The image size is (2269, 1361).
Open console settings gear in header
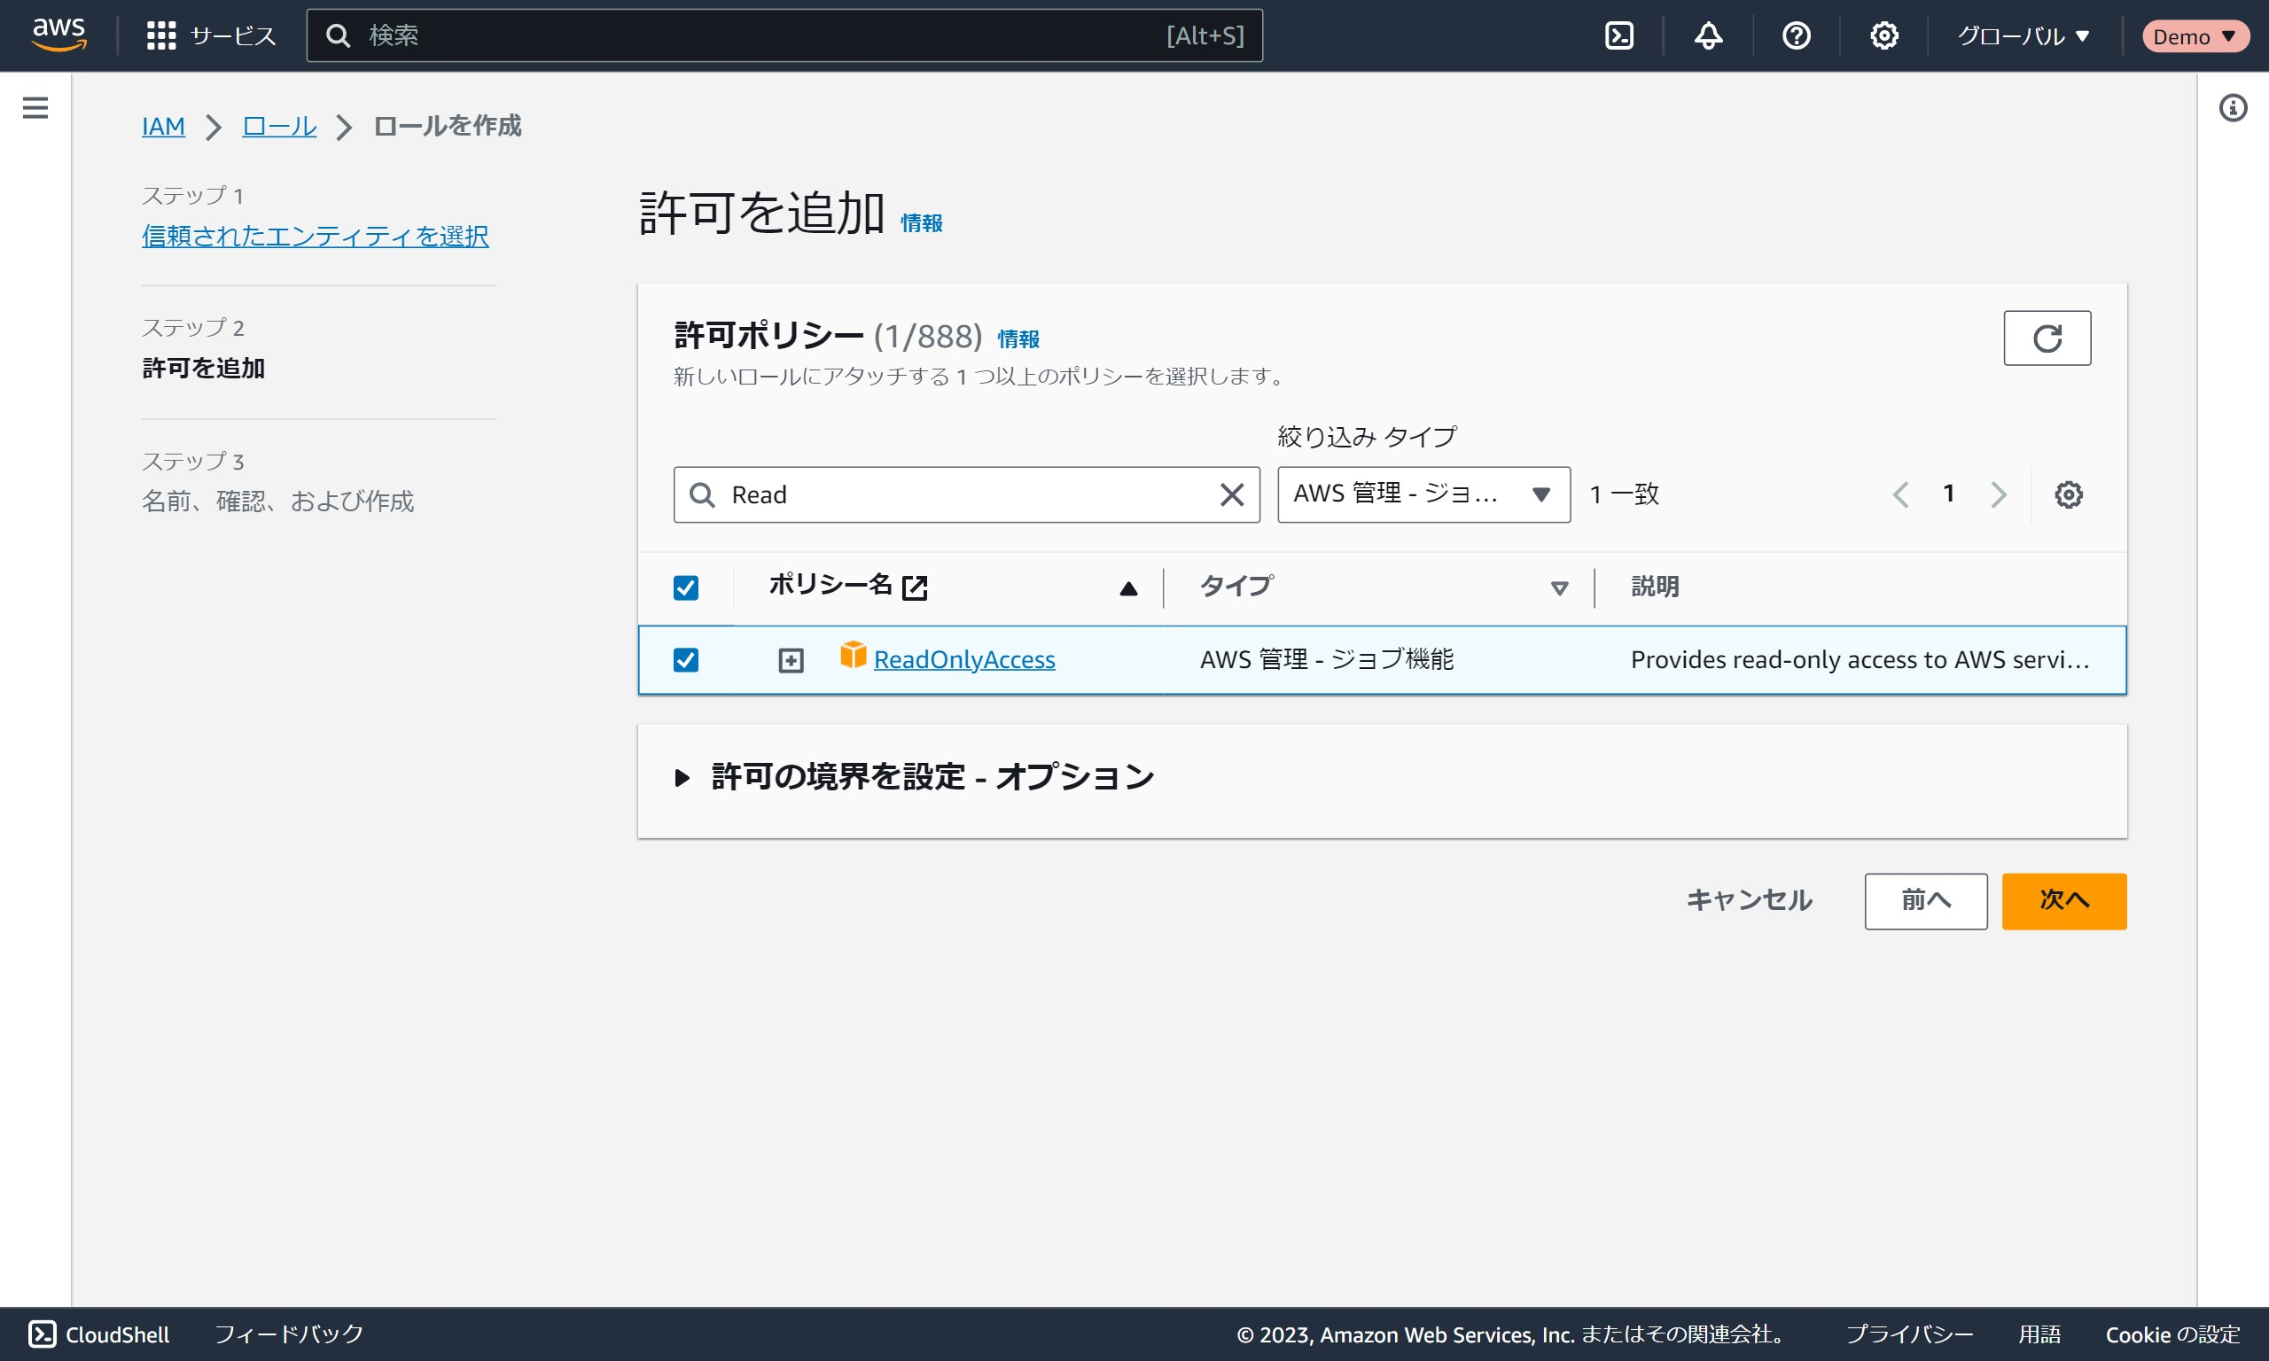click(1883, 35)
